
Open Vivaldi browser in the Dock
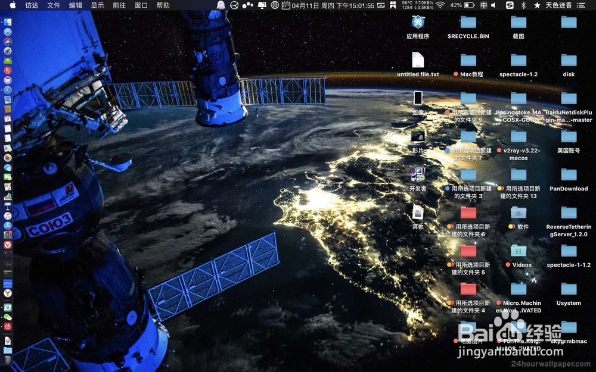point(8,245)
